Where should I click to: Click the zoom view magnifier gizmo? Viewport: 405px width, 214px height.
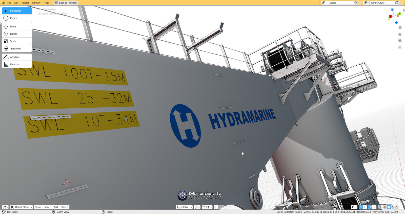coord(400,28)
